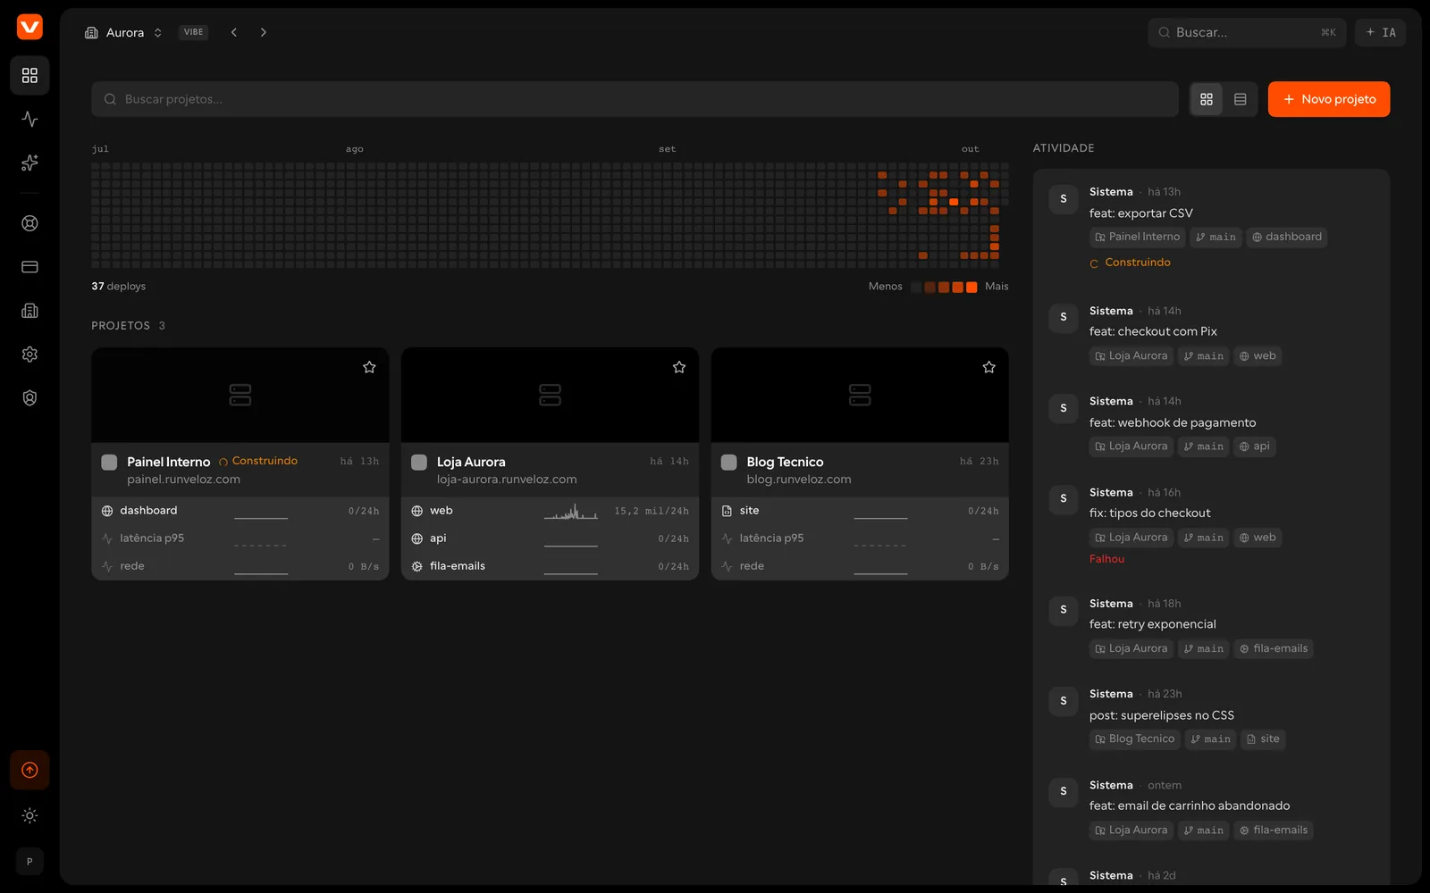This screenshot has width=1430, height=893.
Task: Toggle the sun theme switch icon
Action: coord(29,815)
